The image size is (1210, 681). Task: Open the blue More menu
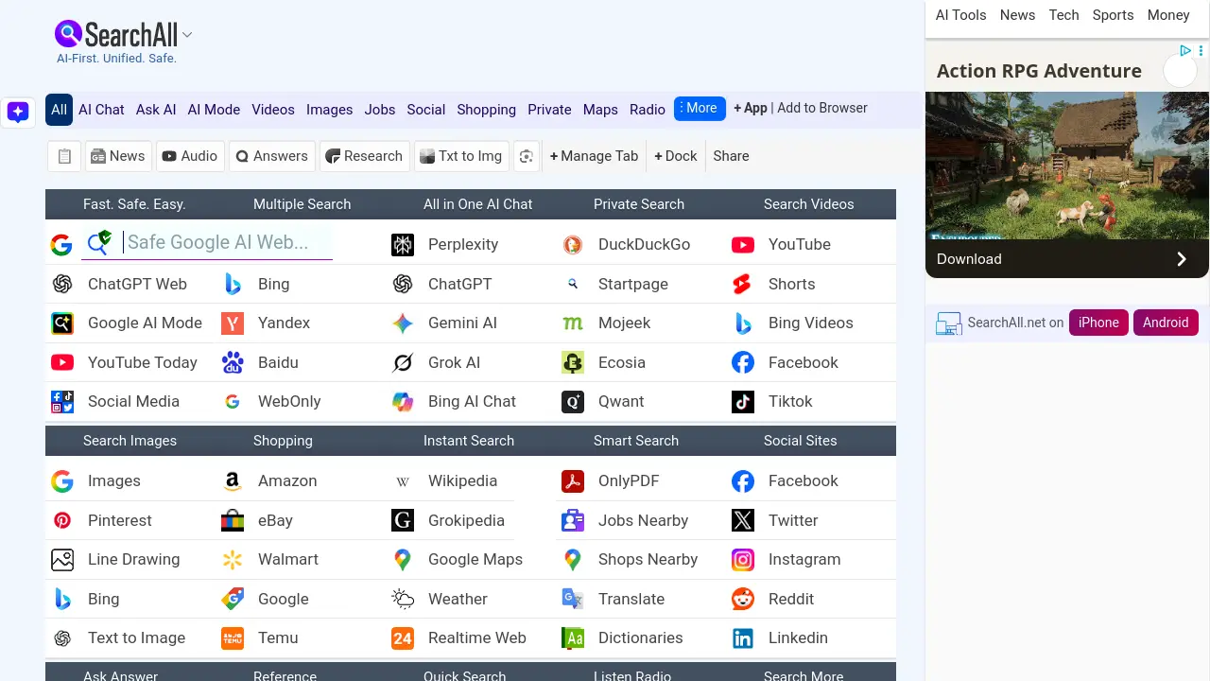coord(700,109)
